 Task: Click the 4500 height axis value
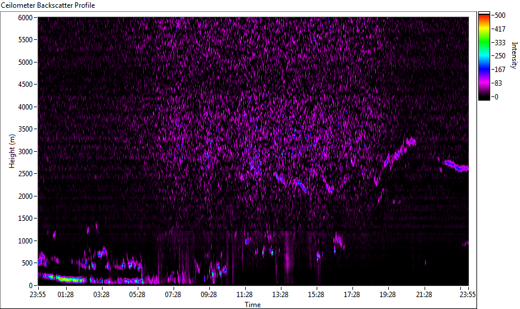pyautogui.click(x=25, y=85)
